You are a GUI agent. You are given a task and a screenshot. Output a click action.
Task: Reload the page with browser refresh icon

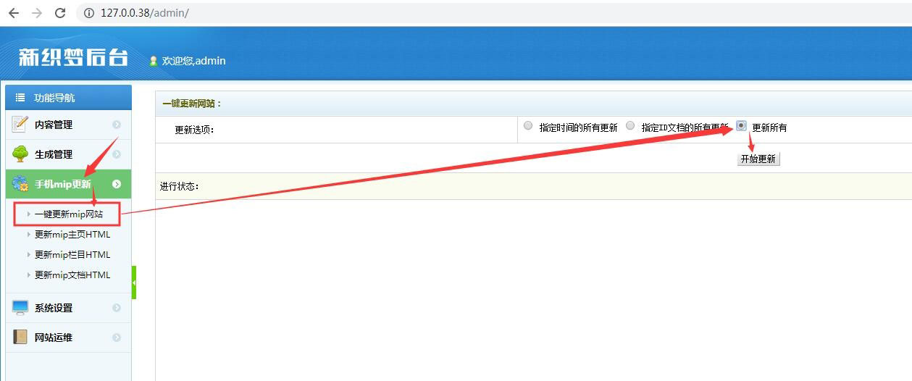pyautogui.click(x=60, y=13)
